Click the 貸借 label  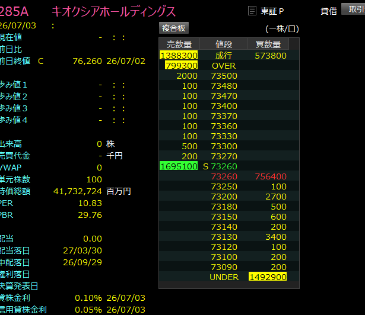point(329,11)
